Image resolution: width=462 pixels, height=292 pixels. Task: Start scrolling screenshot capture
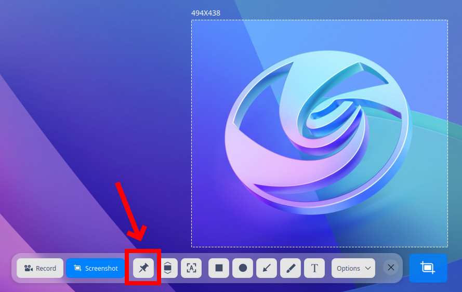(168, 268)
